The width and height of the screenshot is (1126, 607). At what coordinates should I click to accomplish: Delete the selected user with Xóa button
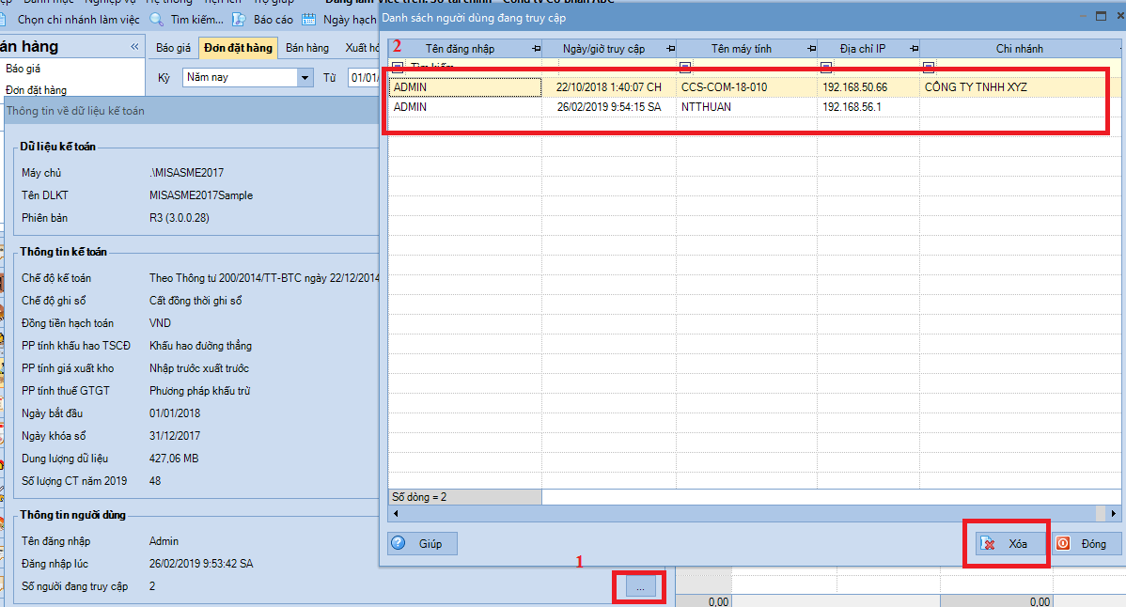(1011, 544)
